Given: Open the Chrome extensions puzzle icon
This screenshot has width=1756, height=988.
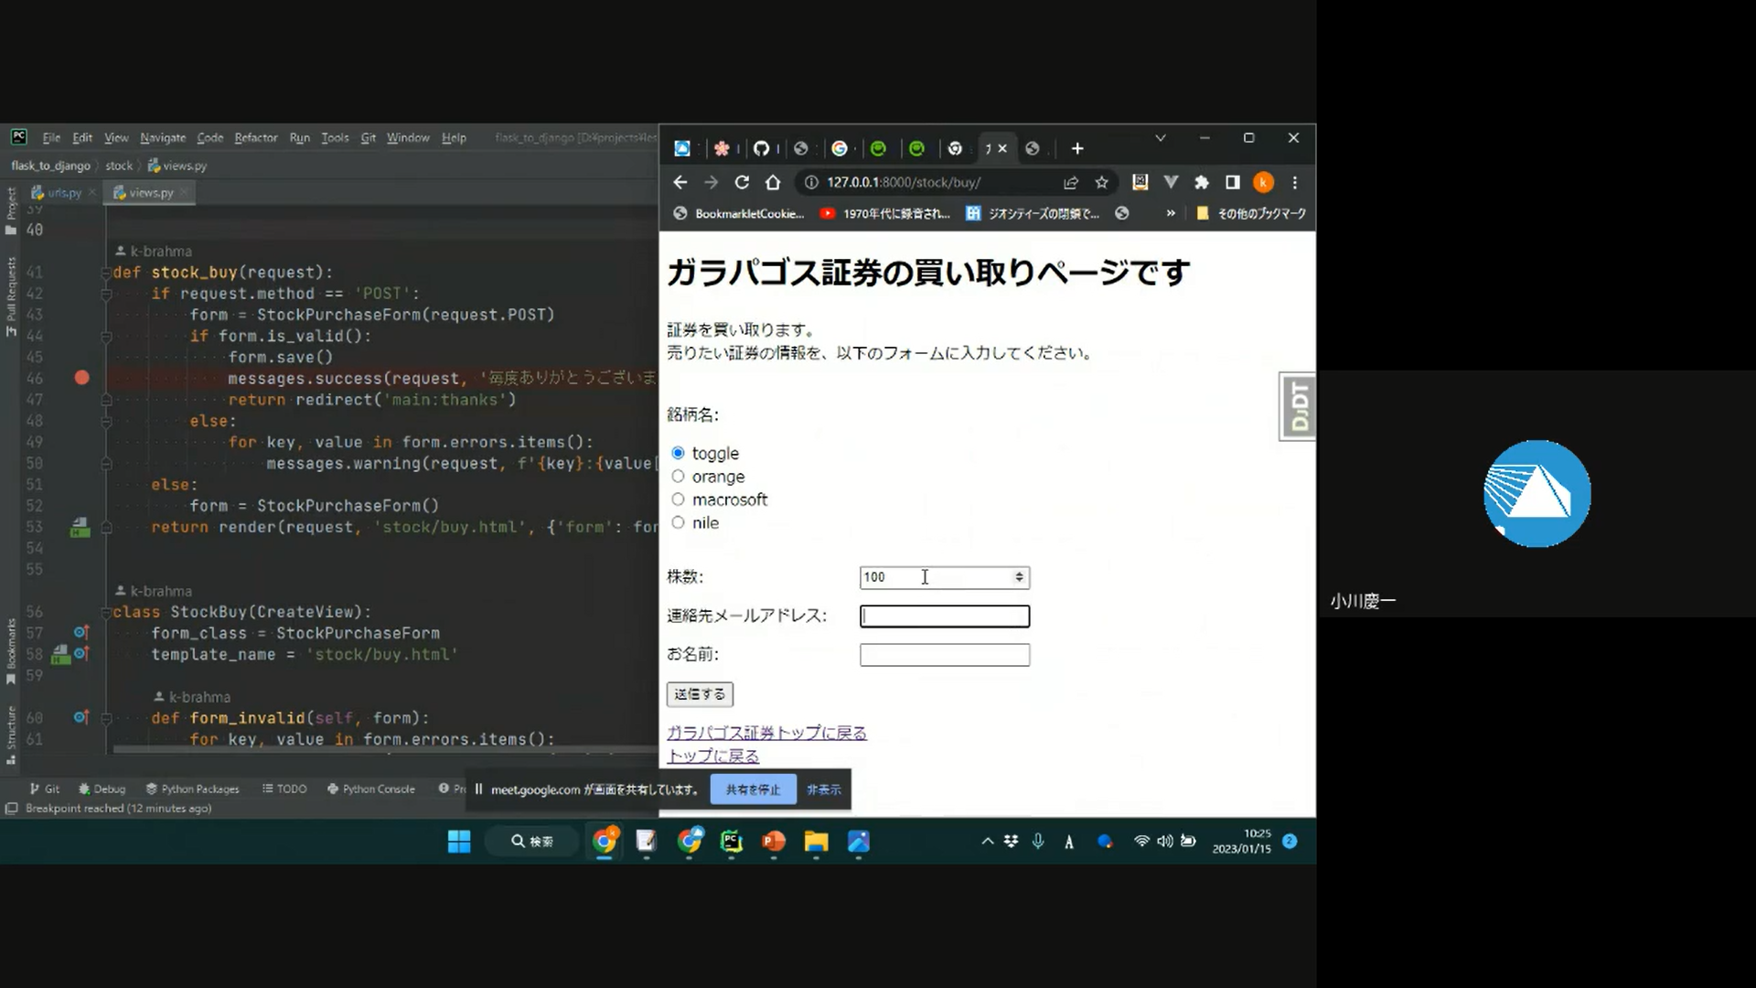Looking at the screenshot, I should click(x=1201, y=182).
